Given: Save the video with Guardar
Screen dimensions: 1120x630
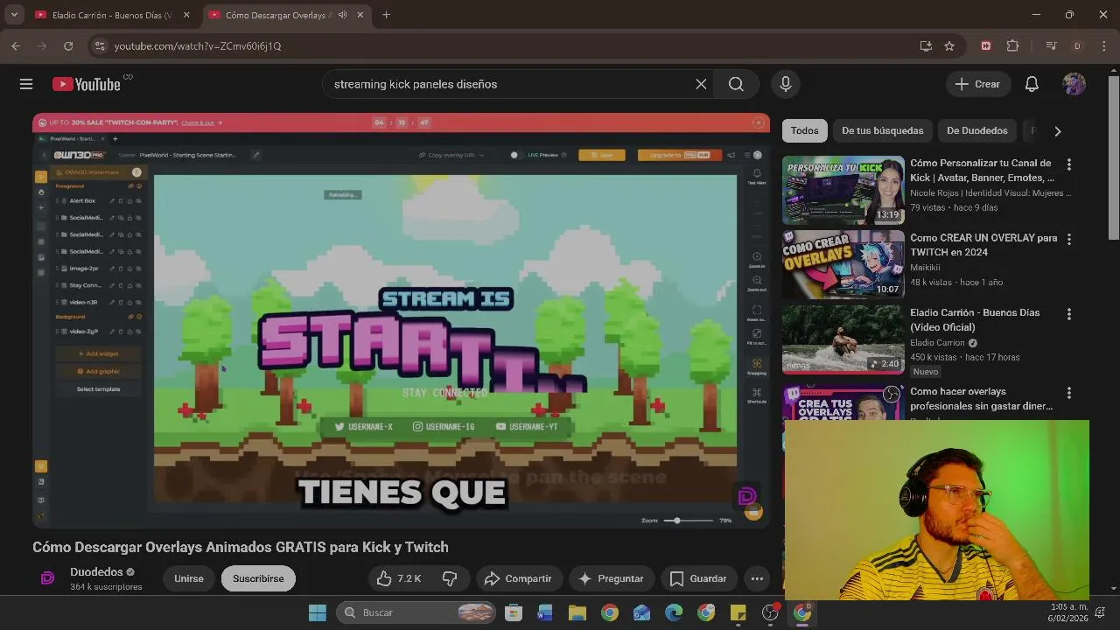Looking at the screenshot, I should [x=698, y=578].
